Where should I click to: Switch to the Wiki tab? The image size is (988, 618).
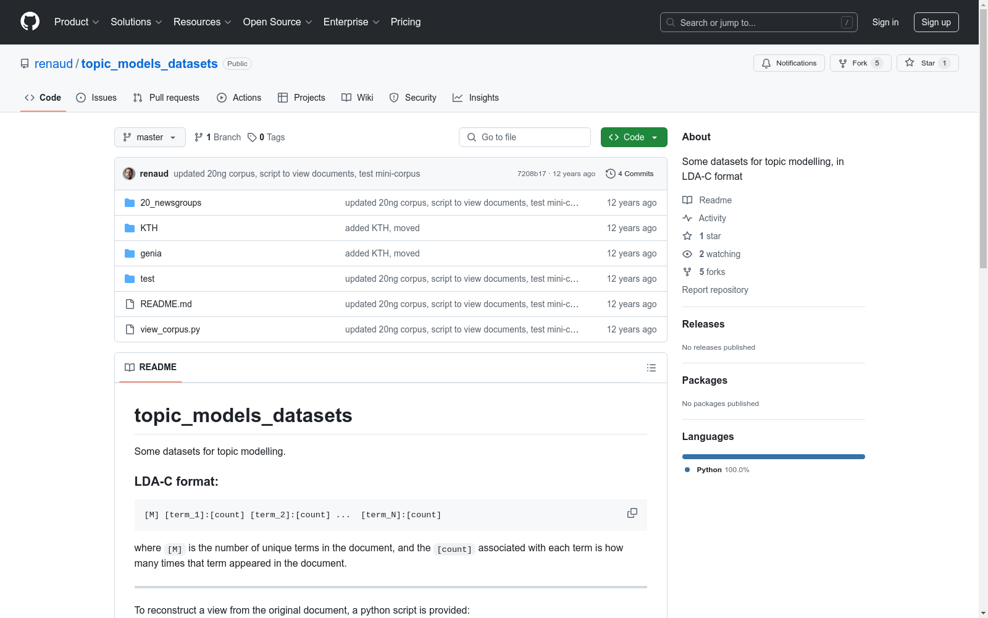[x=358, y=98]
